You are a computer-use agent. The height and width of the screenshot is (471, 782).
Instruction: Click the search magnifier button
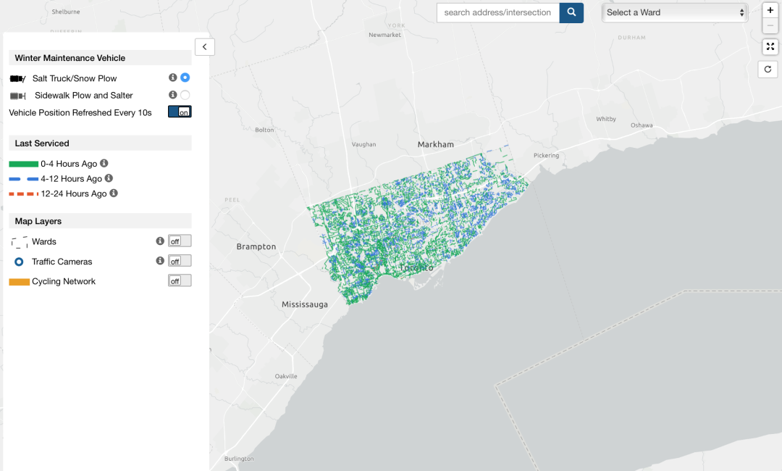(571, 12)
